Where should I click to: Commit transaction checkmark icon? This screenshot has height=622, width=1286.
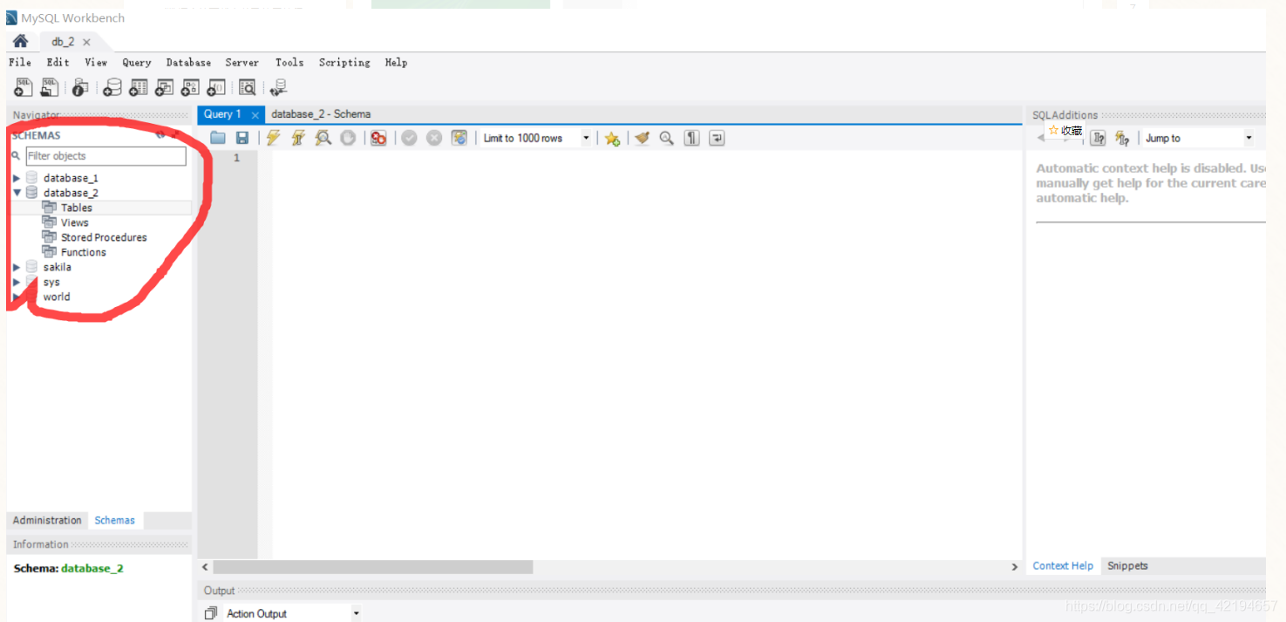409,138
